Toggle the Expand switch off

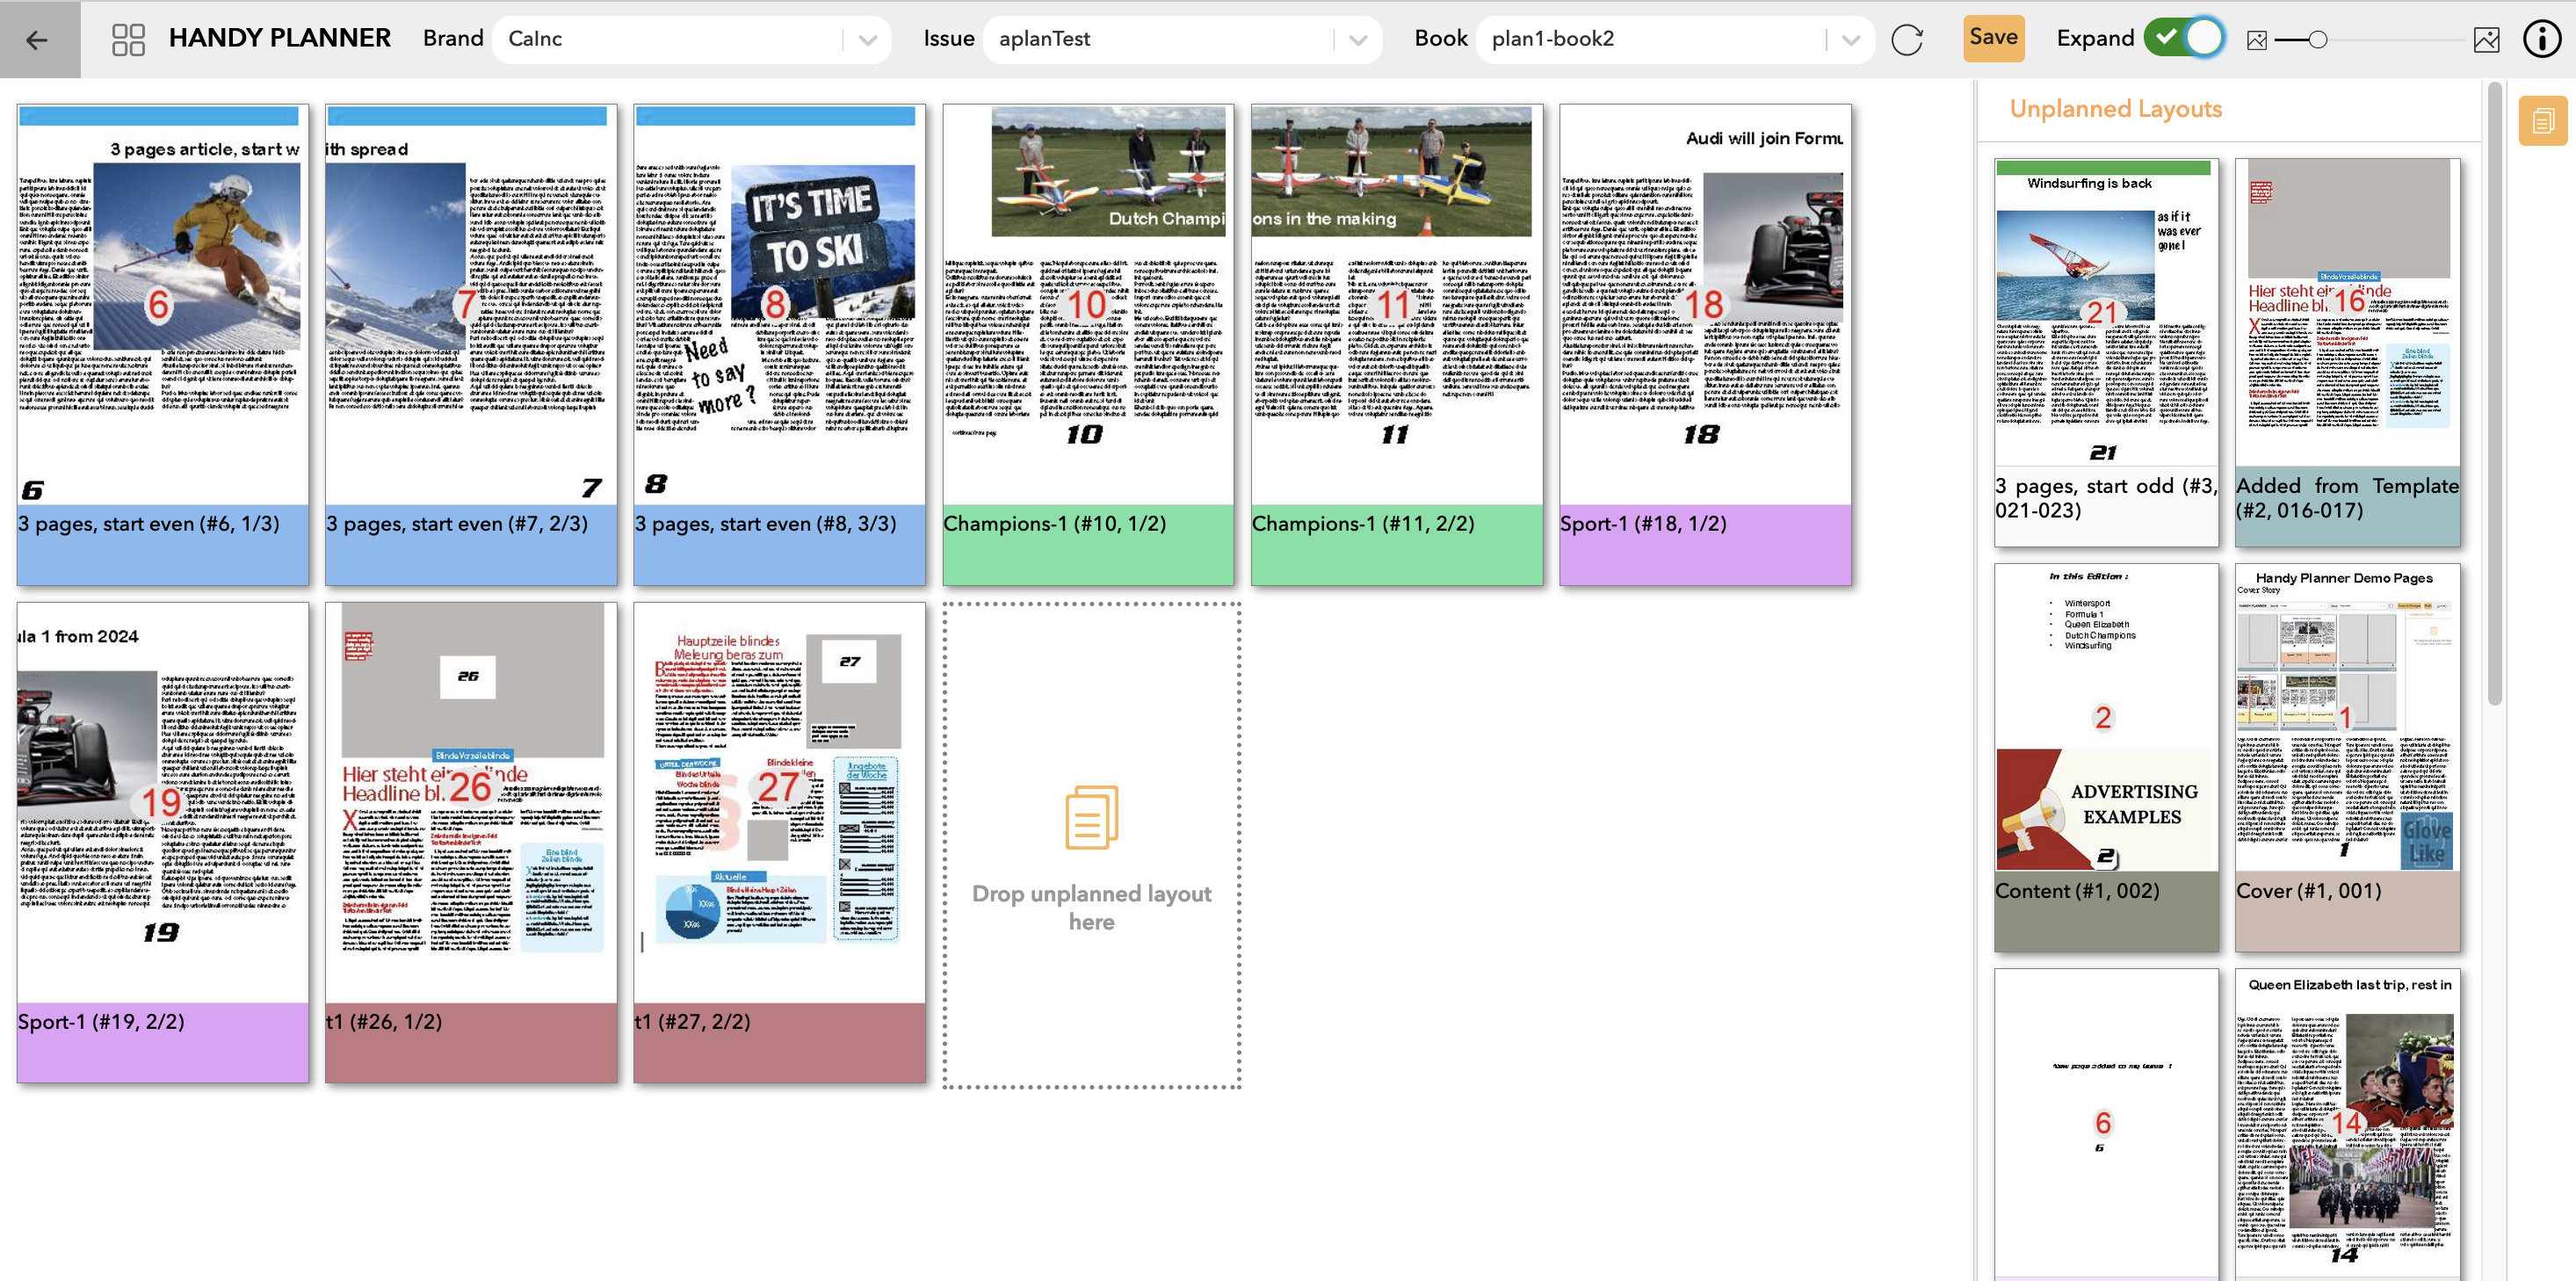pyautogui.click(x=2184, y=39)
